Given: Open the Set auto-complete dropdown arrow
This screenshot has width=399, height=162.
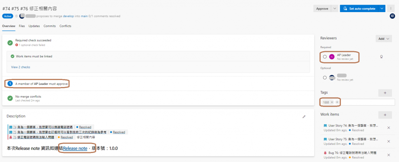Looking at the screenshot, I should pos(382,8).
